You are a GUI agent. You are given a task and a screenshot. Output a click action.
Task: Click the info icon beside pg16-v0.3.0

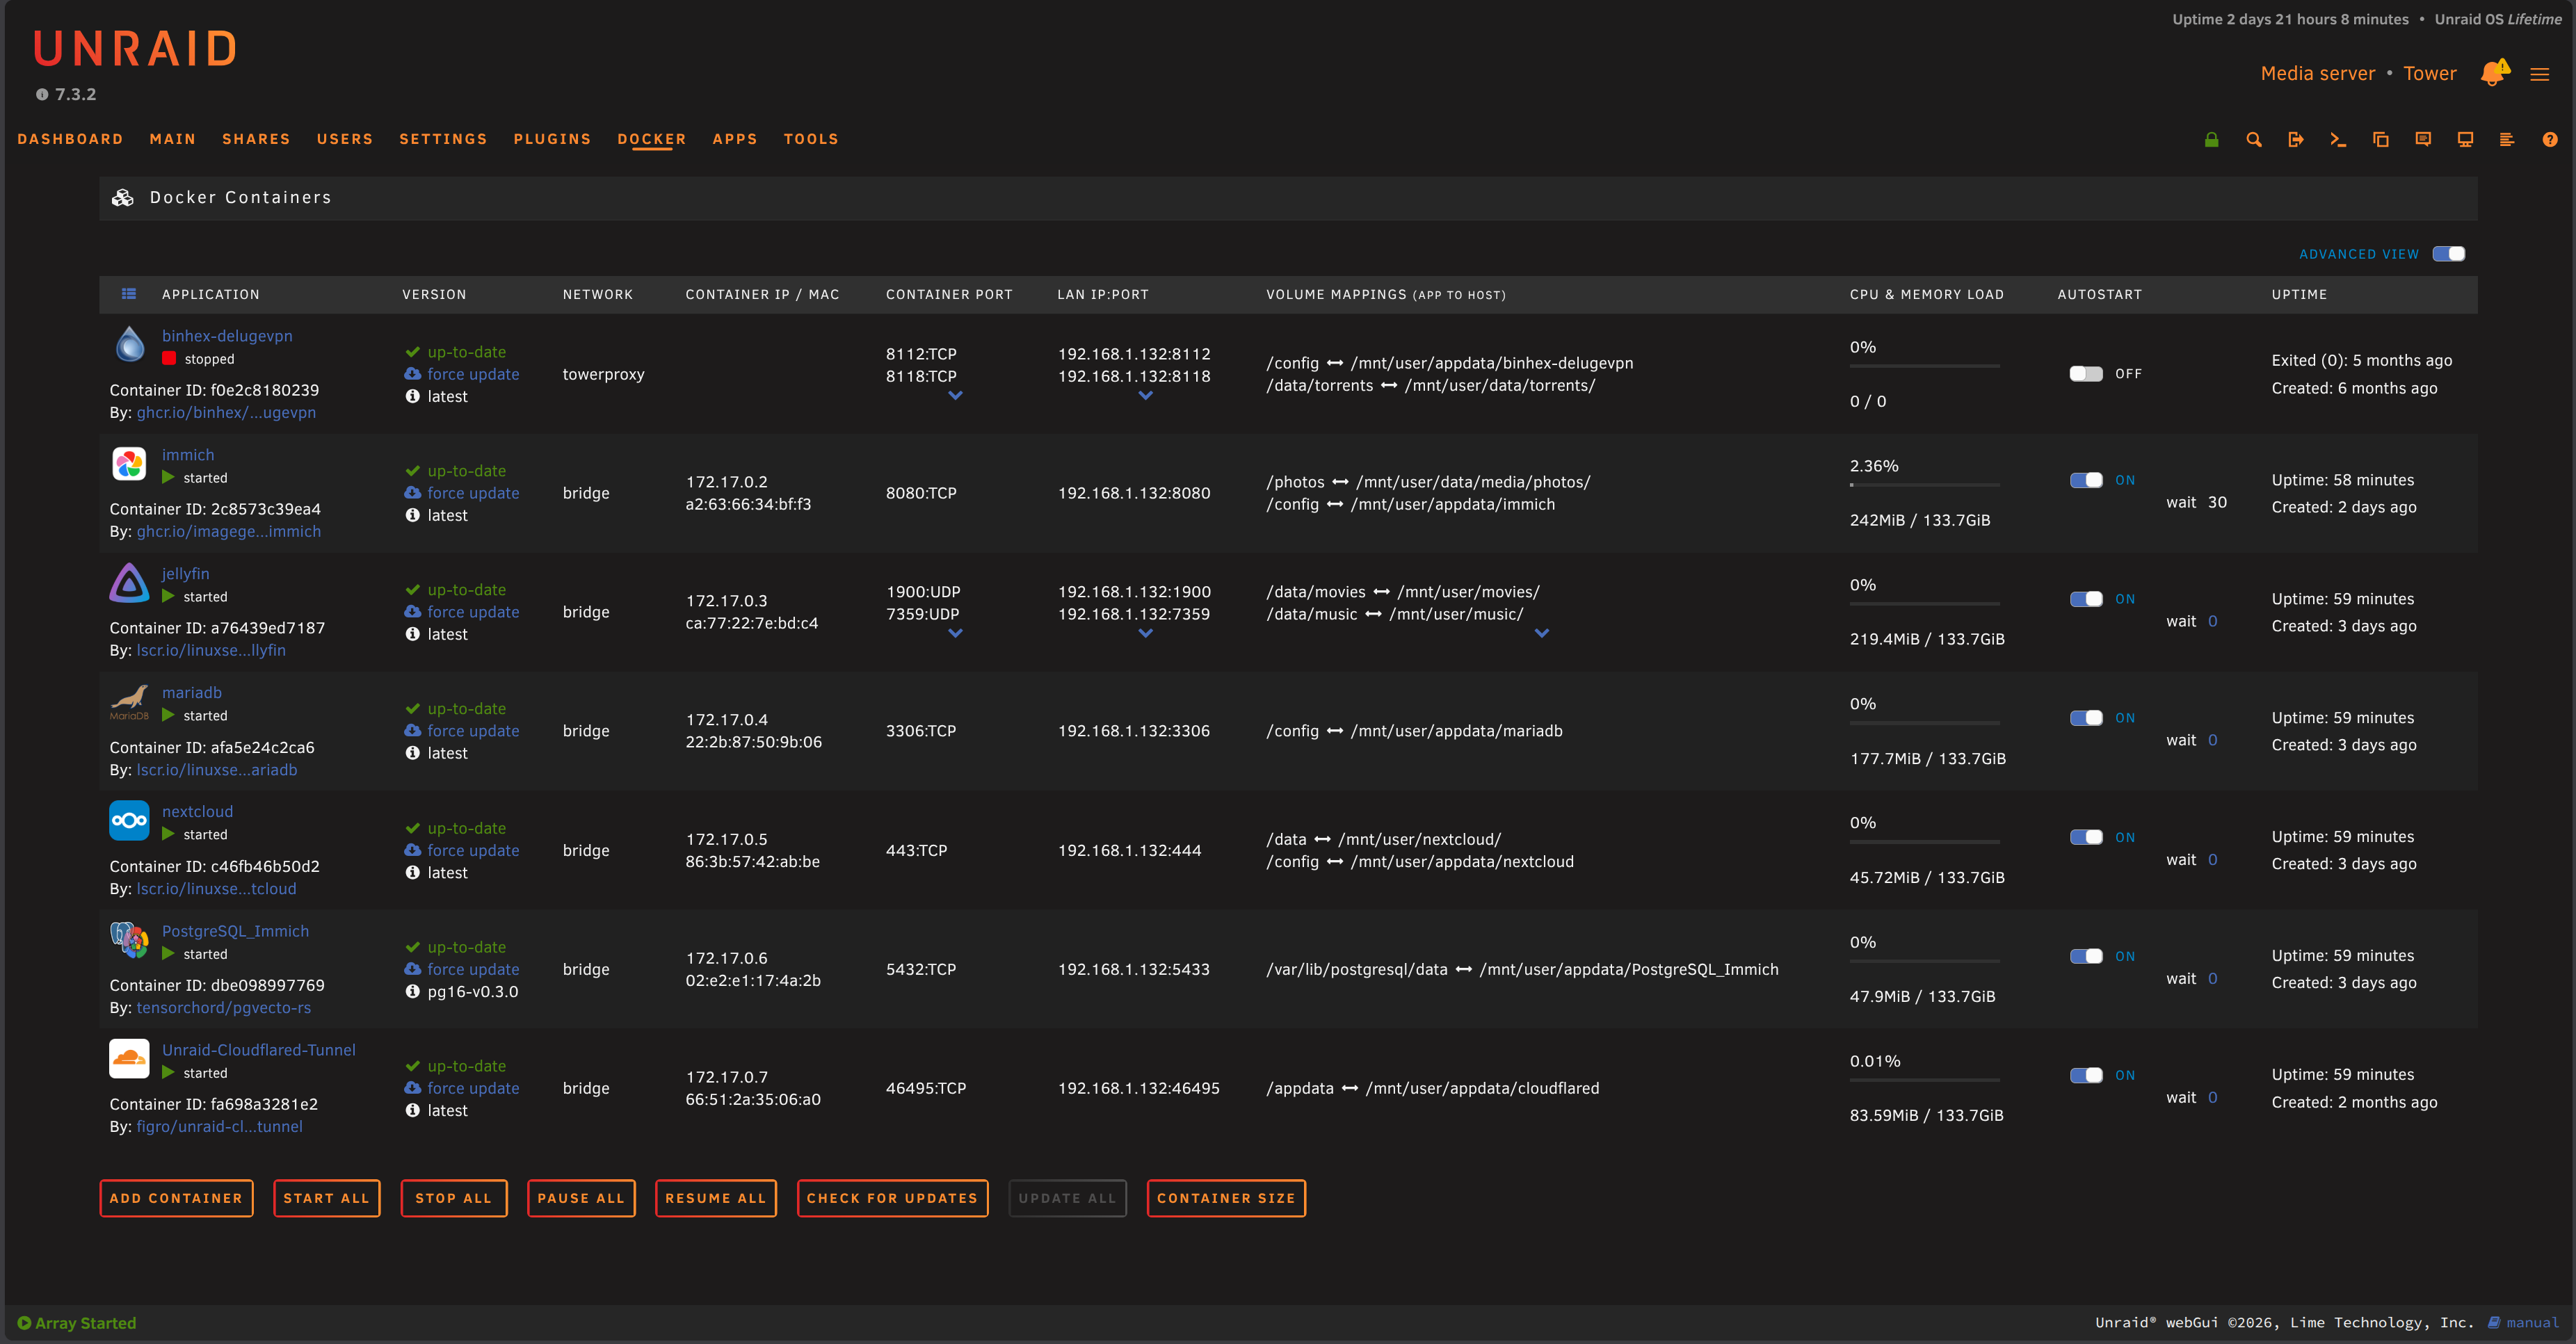pyautogui.click(x=412, y=992)
